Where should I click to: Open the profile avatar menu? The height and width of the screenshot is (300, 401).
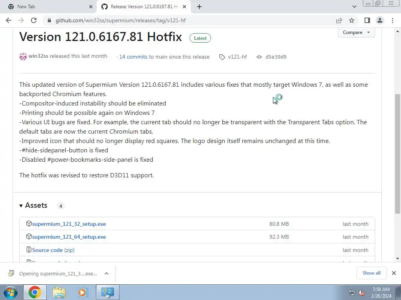tap(380, 20)
